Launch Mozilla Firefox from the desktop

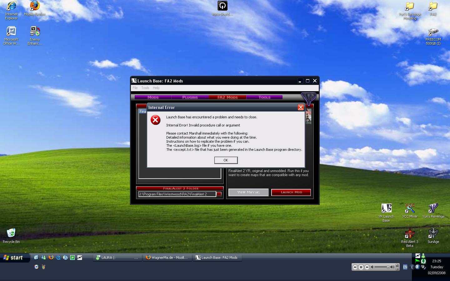[x=35, y=6]
